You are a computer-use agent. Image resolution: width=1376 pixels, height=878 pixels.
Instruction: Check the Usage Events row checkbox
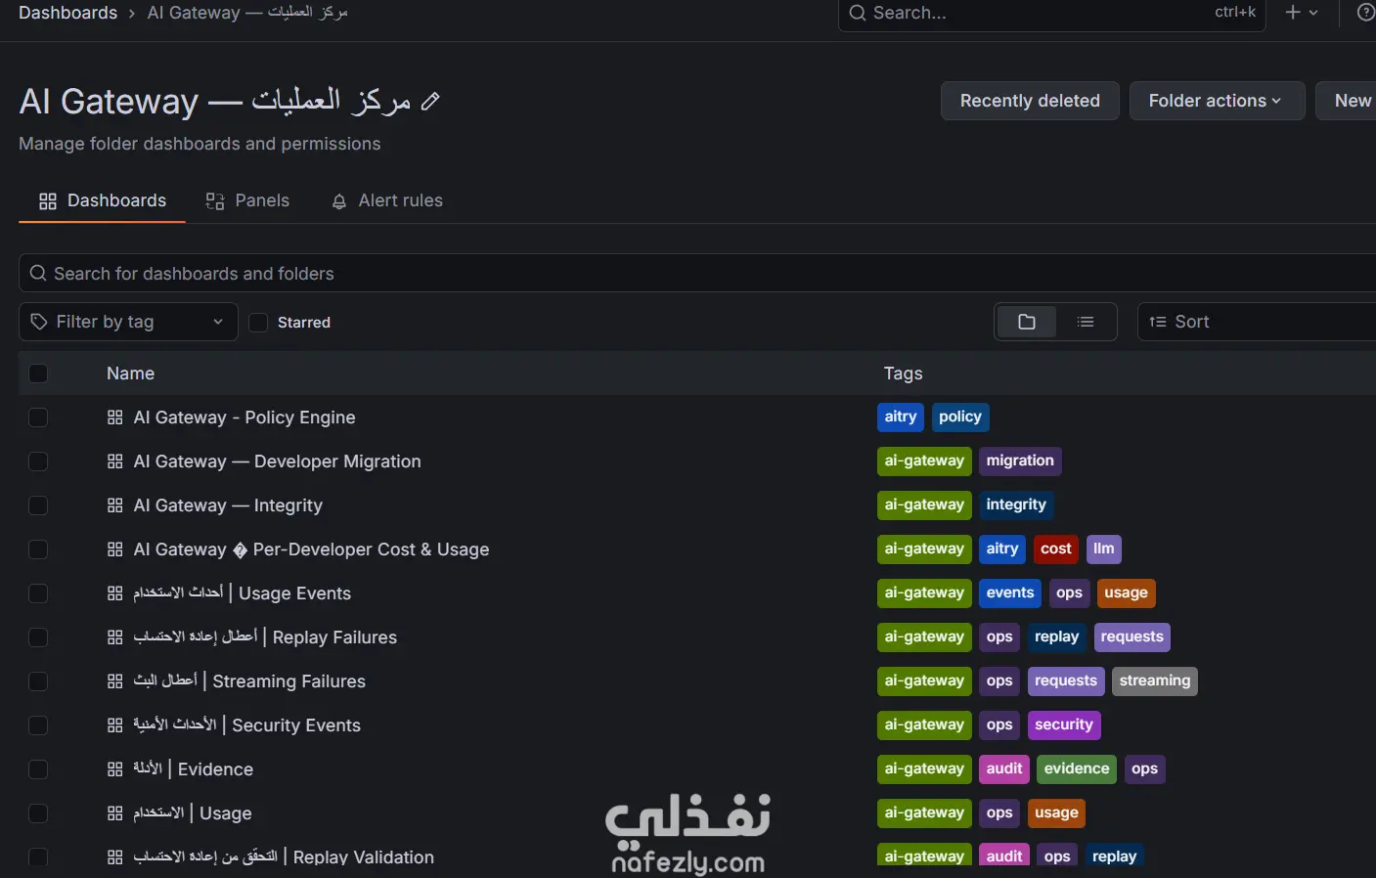(x=38, y=593)
